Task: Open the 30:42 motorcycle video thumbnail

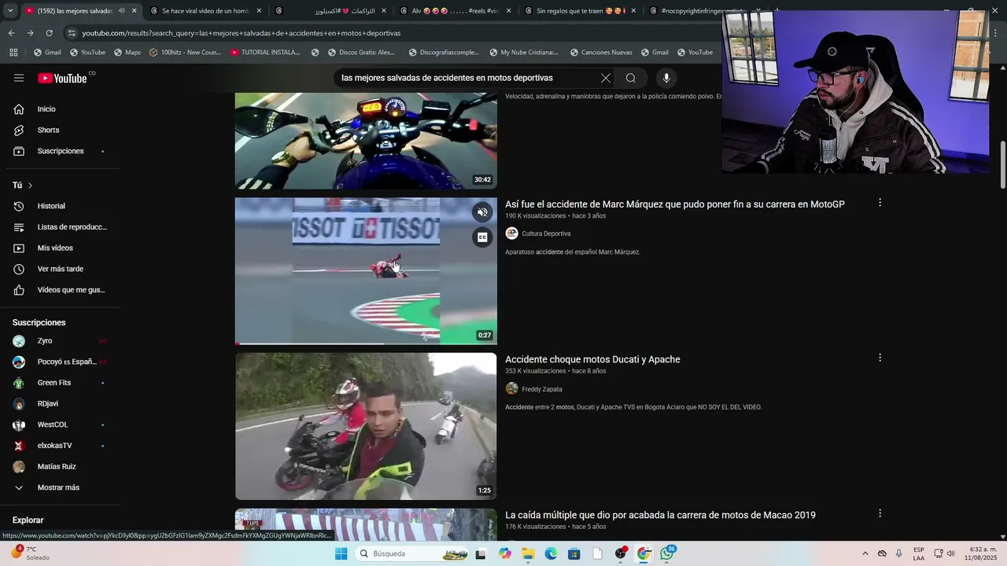Action: point(366,141)
